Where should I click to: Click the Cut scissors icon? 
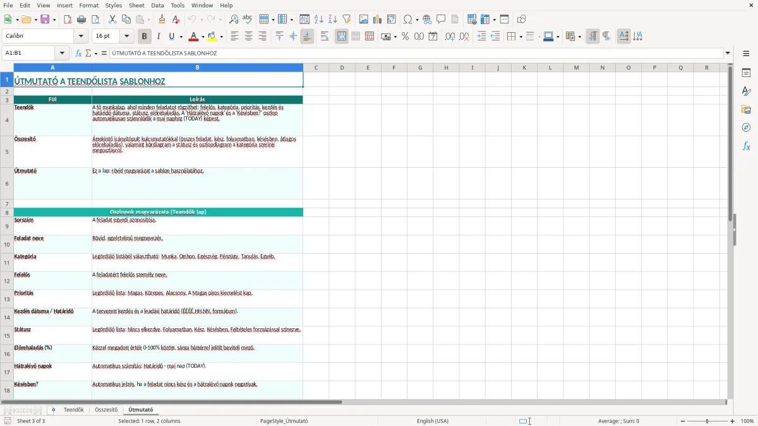click(x=112, y=20)
